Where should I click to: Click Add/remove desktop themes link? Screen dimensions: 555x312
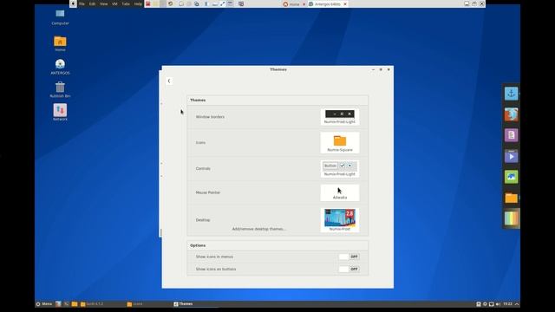pyautogui.click(x=258, y=229)
